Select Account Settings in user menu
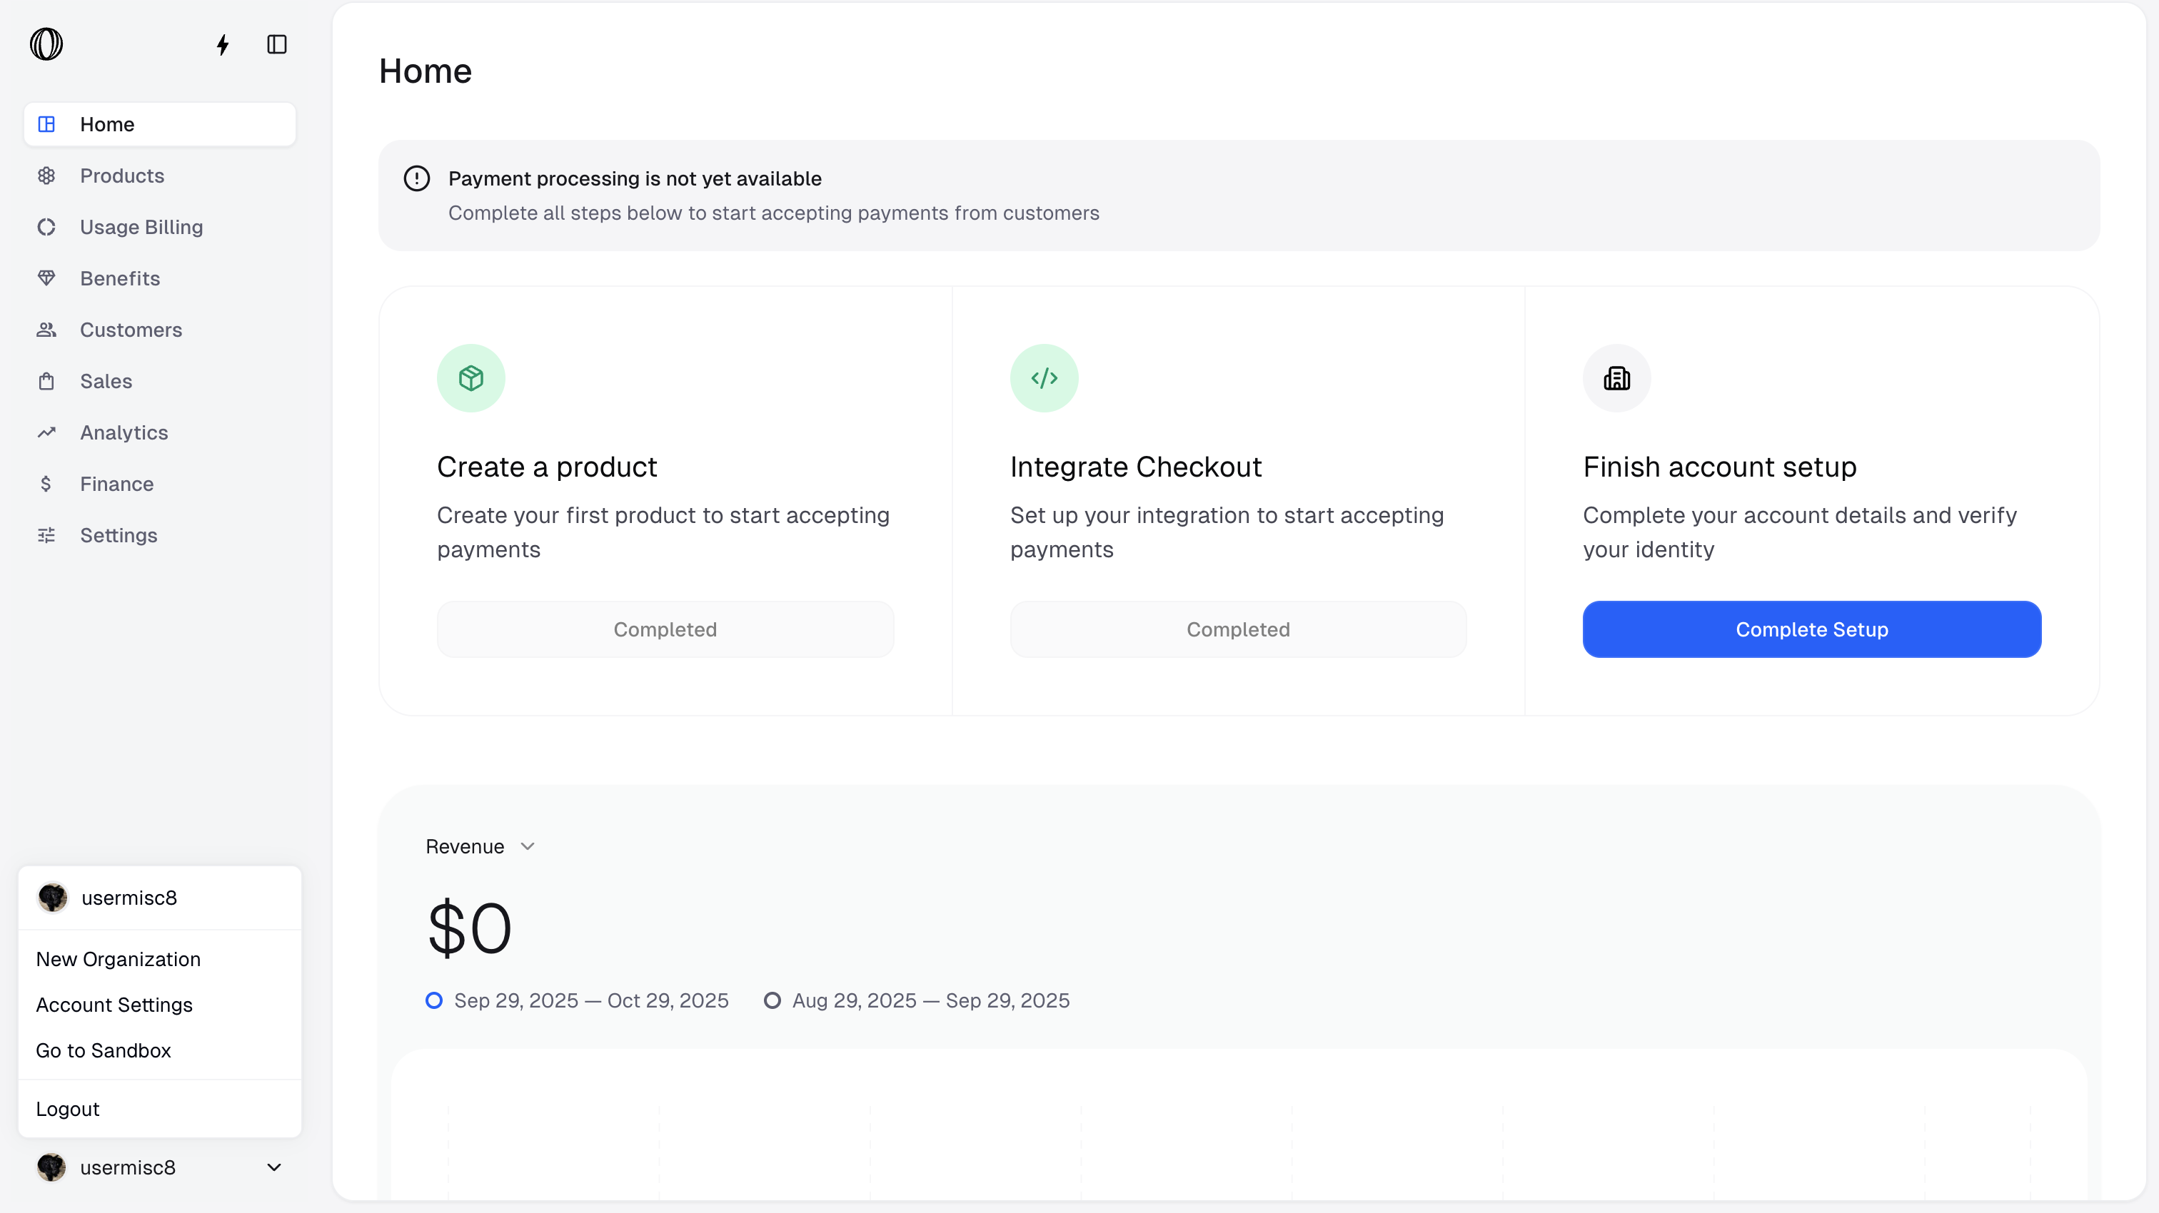The height and width of the screenshot is (1213, 2159). [114, 1005]
